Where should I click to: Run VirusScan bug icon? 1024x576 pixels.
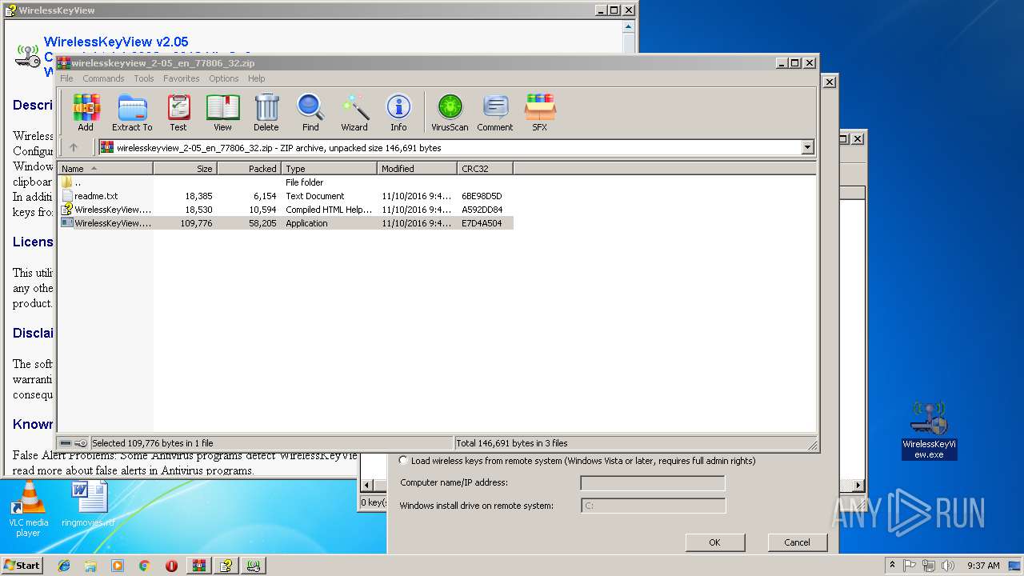[x=450, y=112]
